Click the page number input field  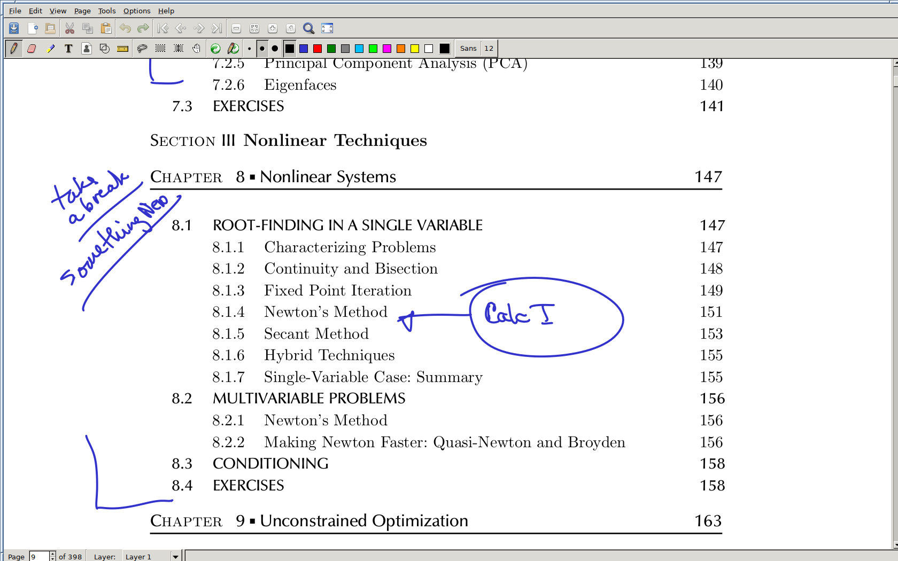coord(39,557)
